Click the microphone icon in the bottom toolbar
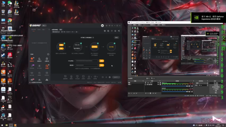 [x=89, y=76]
